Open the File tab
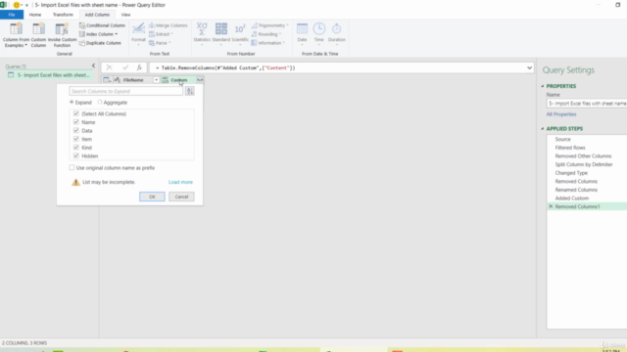 click(x=12, y=15)
